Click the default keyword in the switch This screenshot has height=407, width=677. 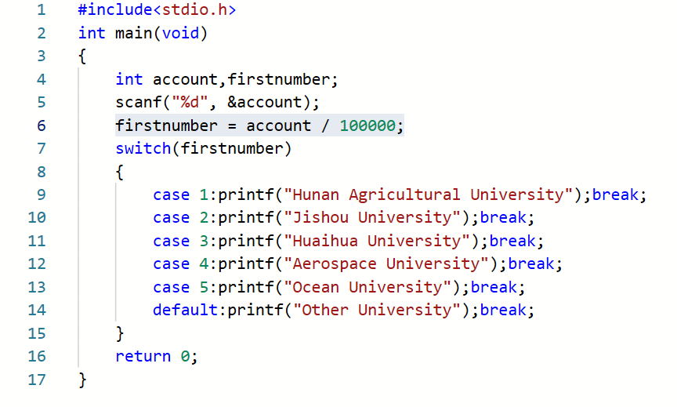(186, 310)
